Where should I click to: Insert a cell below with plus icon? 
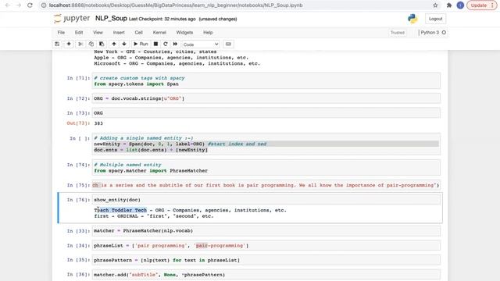[x=69, y=44]
